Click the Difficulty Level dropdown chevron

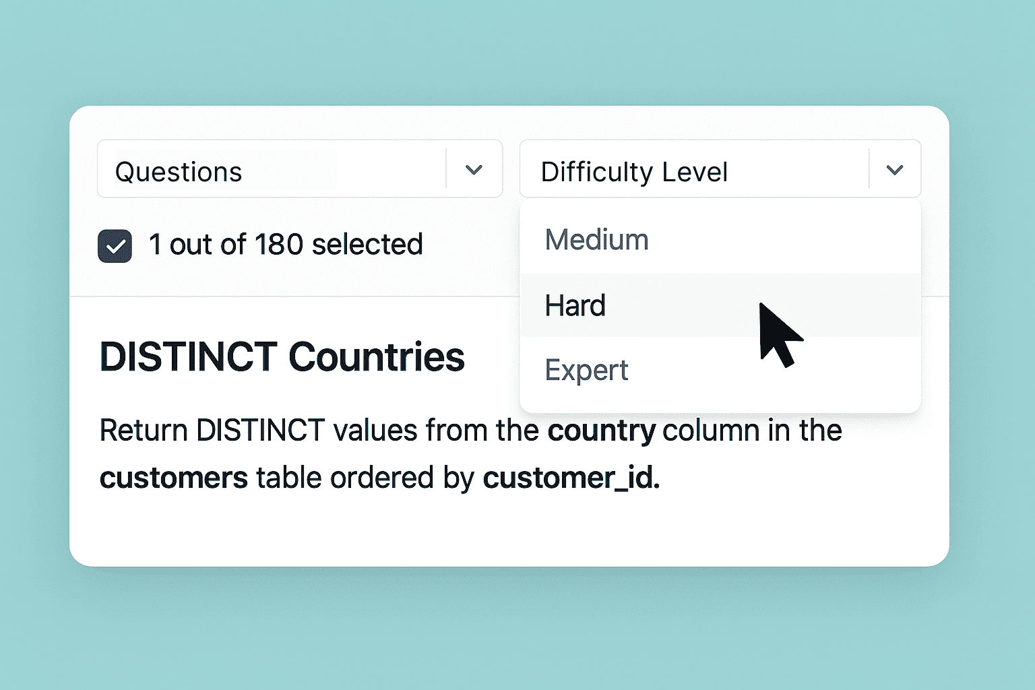click(895, 170)
